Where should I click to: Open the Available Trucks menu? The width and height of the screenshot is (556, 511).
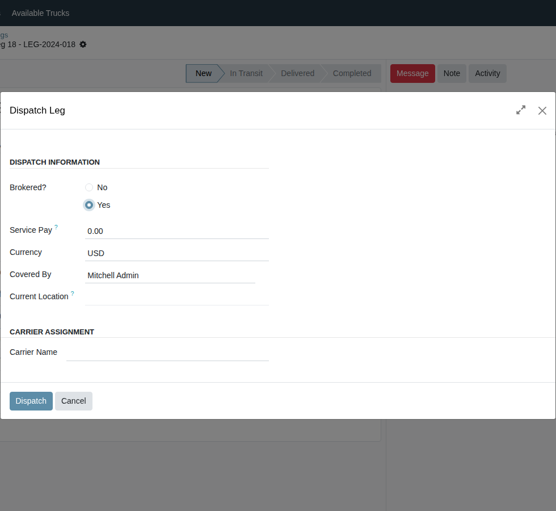coord(40,13)
